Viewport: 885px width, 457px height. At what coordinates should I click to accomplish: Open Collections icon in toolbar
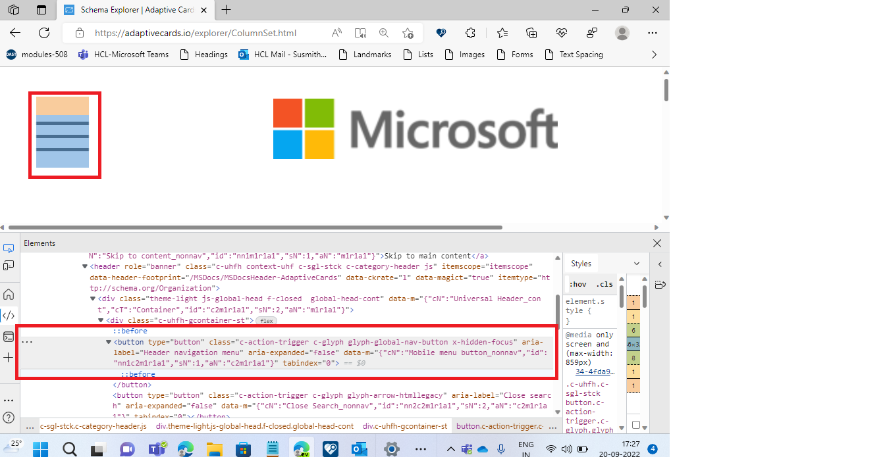tap(532, 33)
